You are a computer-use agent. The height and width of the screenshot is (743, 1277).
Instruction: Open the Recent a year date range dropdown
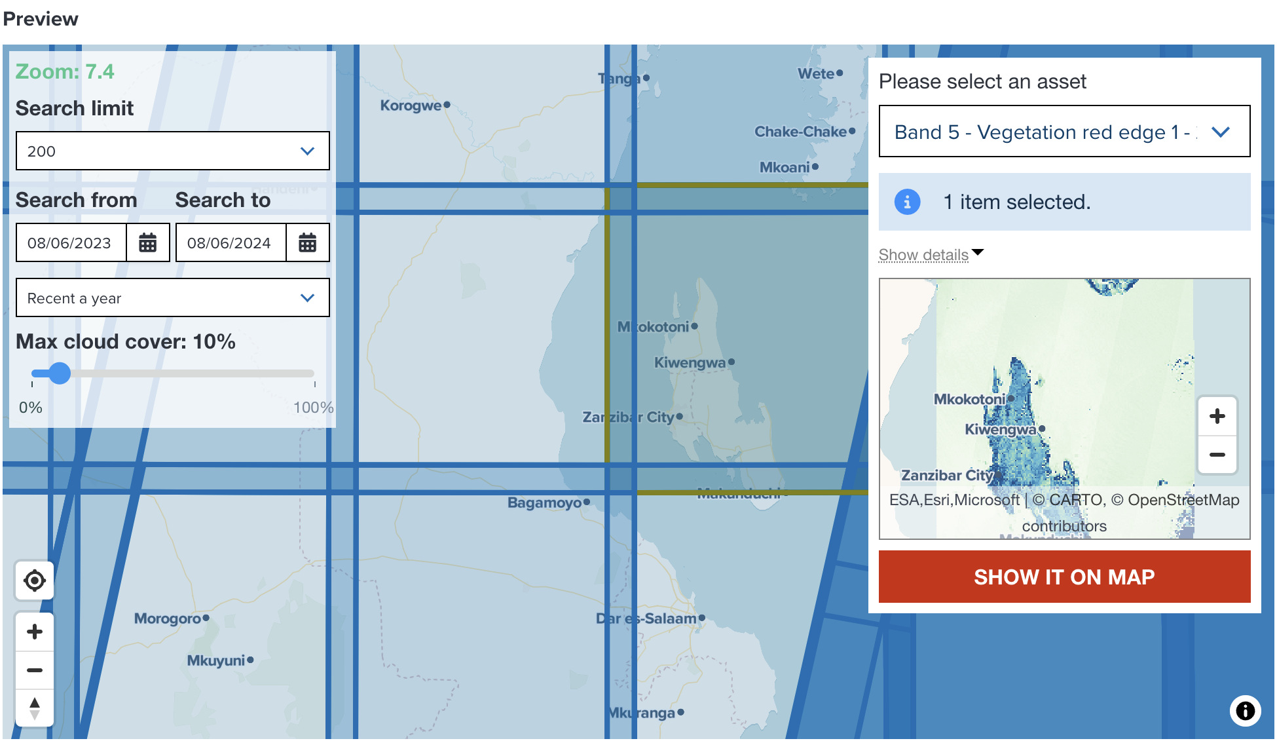pos(172,298)
